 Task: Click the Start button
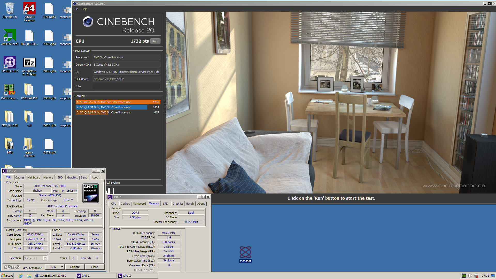coord(7,276)
